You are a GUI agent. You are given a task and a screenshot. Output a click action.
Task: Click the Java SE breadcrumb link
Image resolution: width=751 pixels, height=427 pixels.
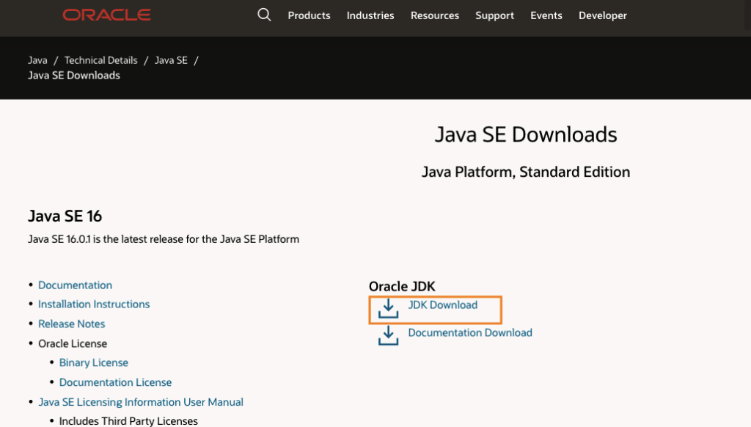pos(171,60)
